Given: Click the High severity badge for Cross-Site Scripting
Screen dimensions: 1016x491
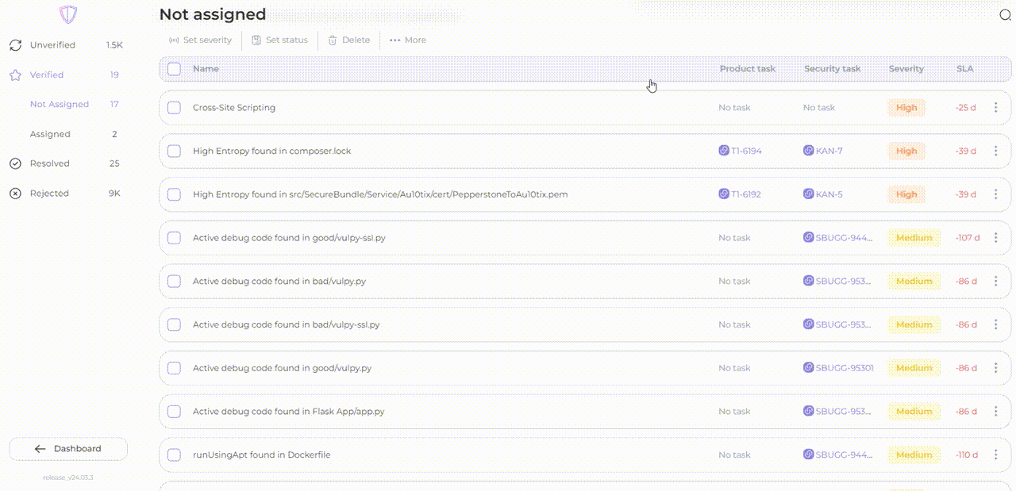Looking at the screenshot, I should click(906, 108).
